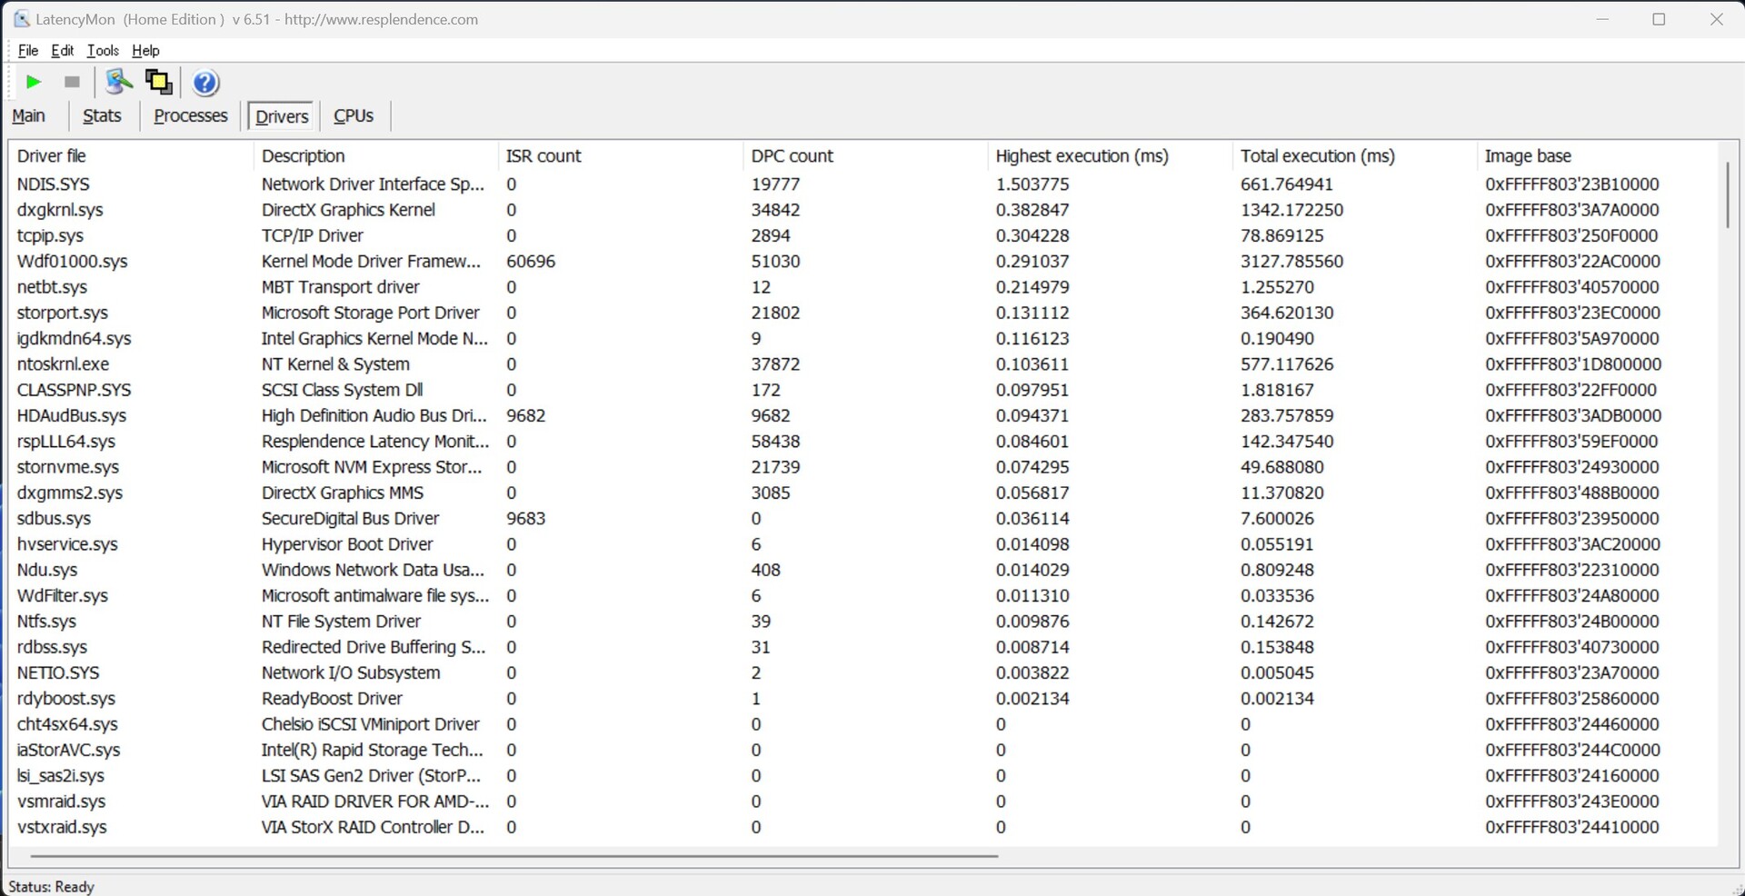Sort by the Image base column header
Viewport: 1745px width, 896px height.
pos(1597,155)
